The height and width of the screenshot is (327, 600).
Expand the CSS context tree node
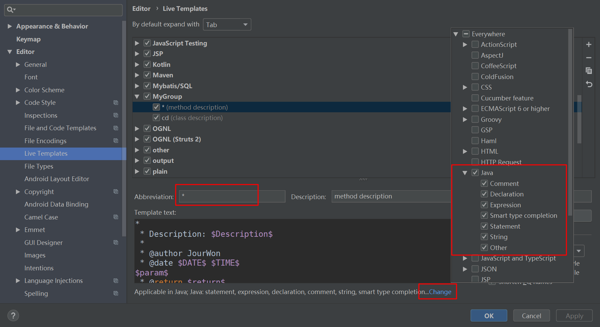pyautogui.click(x=465, y=87)
